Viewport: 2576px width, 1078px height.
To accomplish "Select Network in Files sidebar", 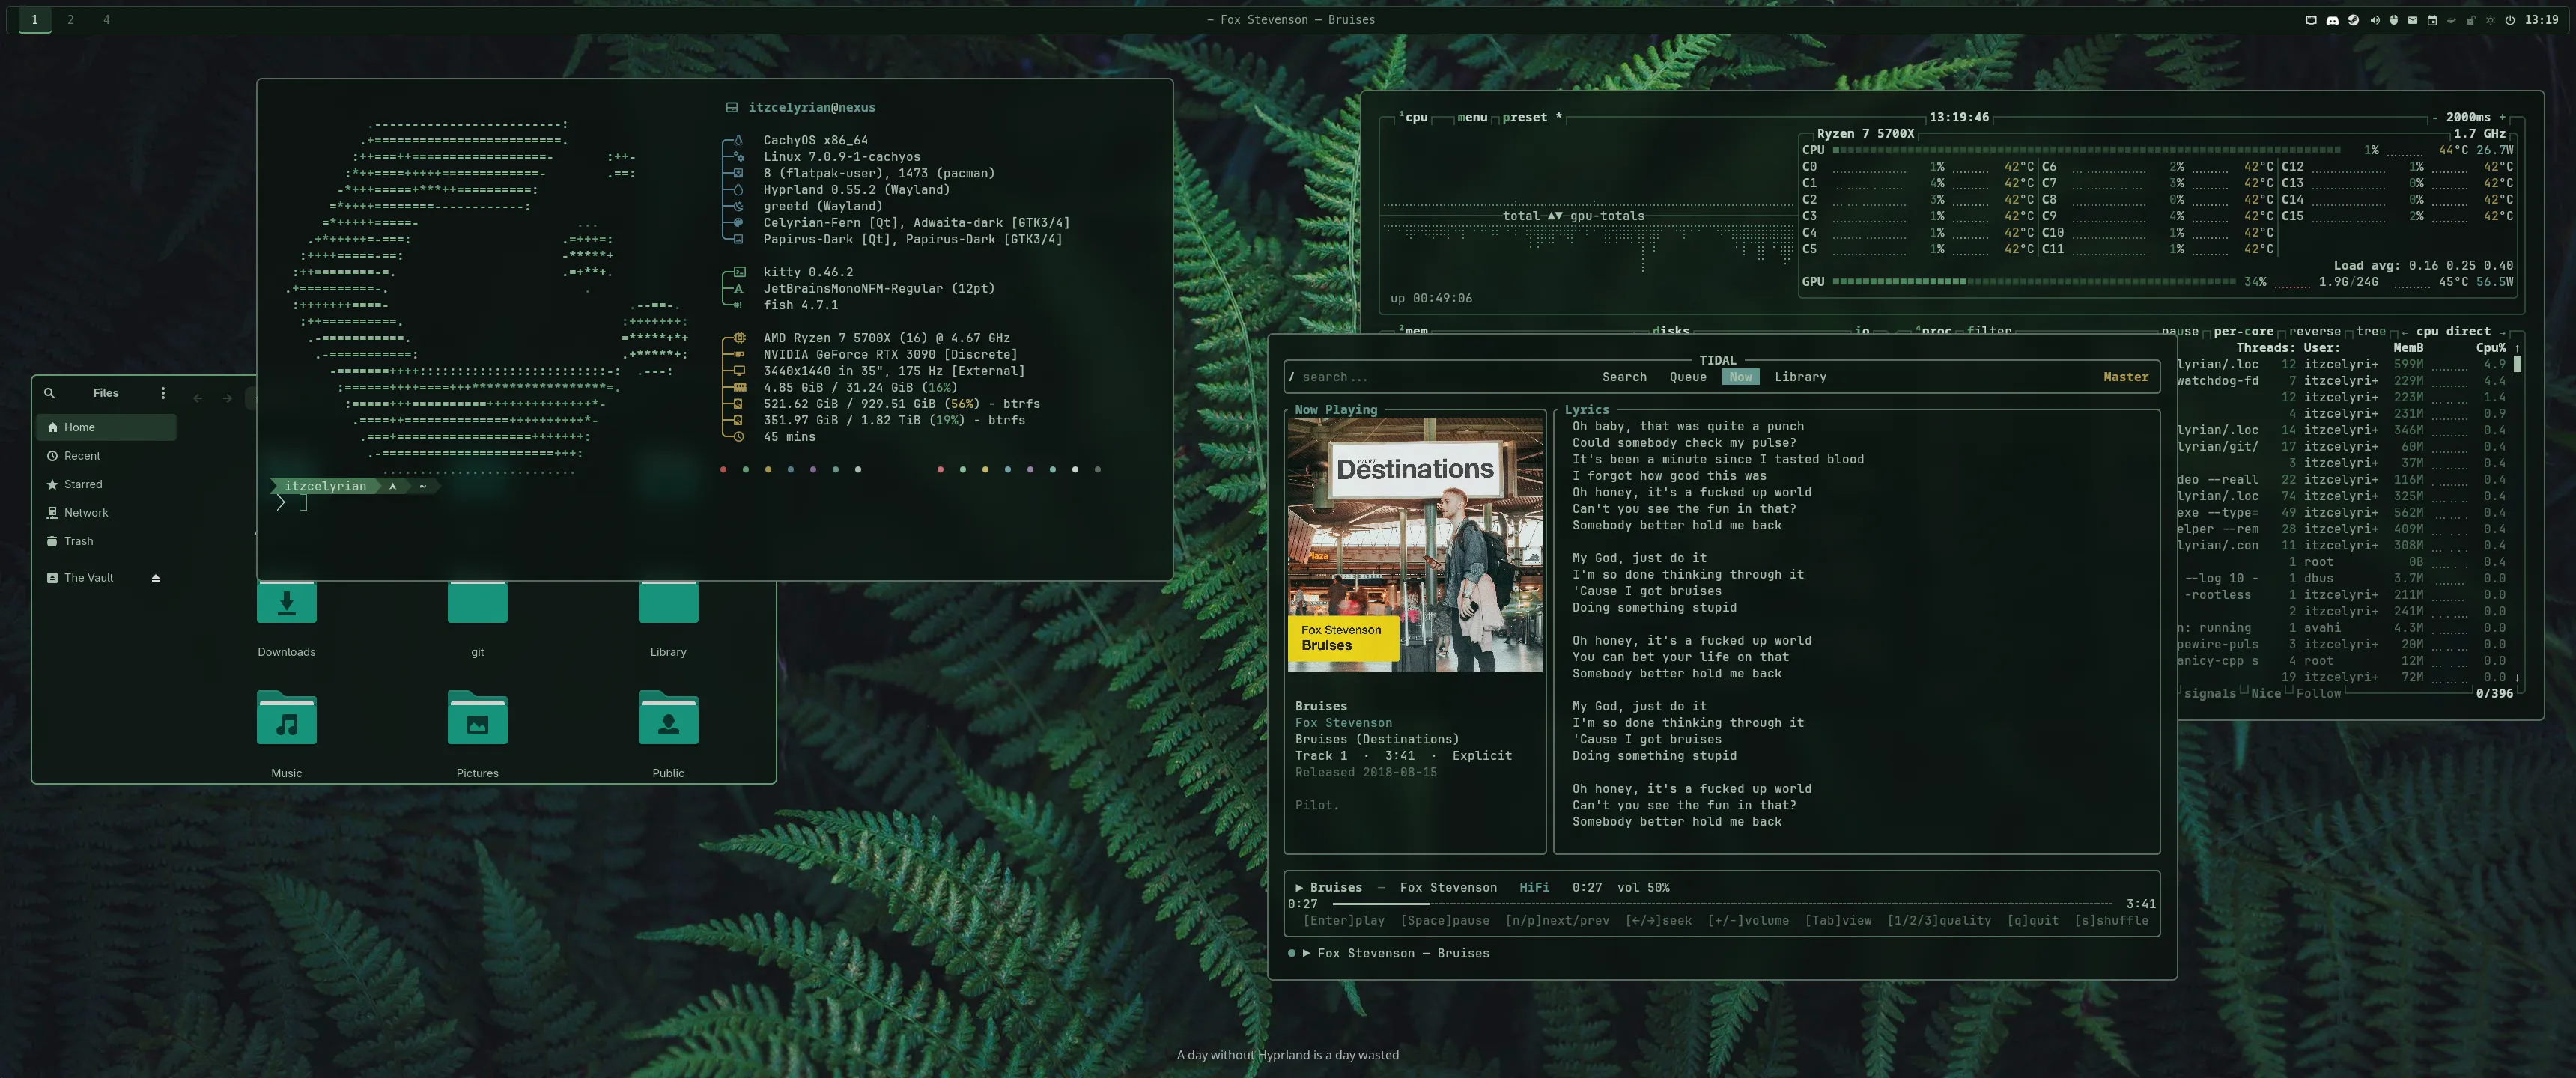I will point(107,513).
